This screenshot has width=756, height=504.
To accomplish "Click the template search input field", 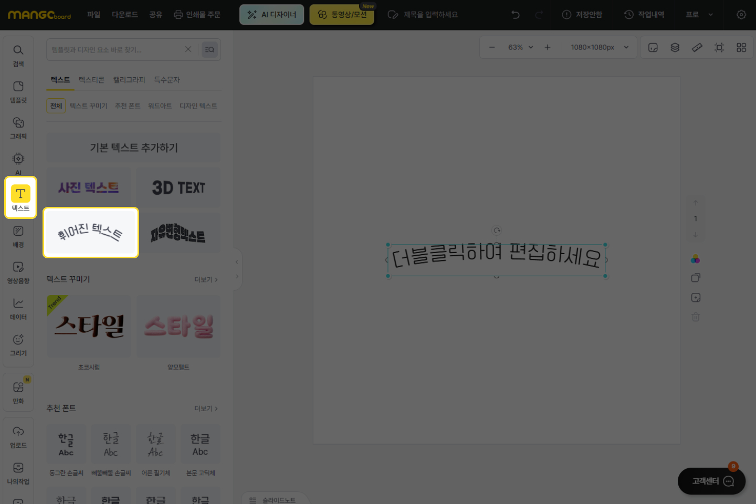I will 115,49.
